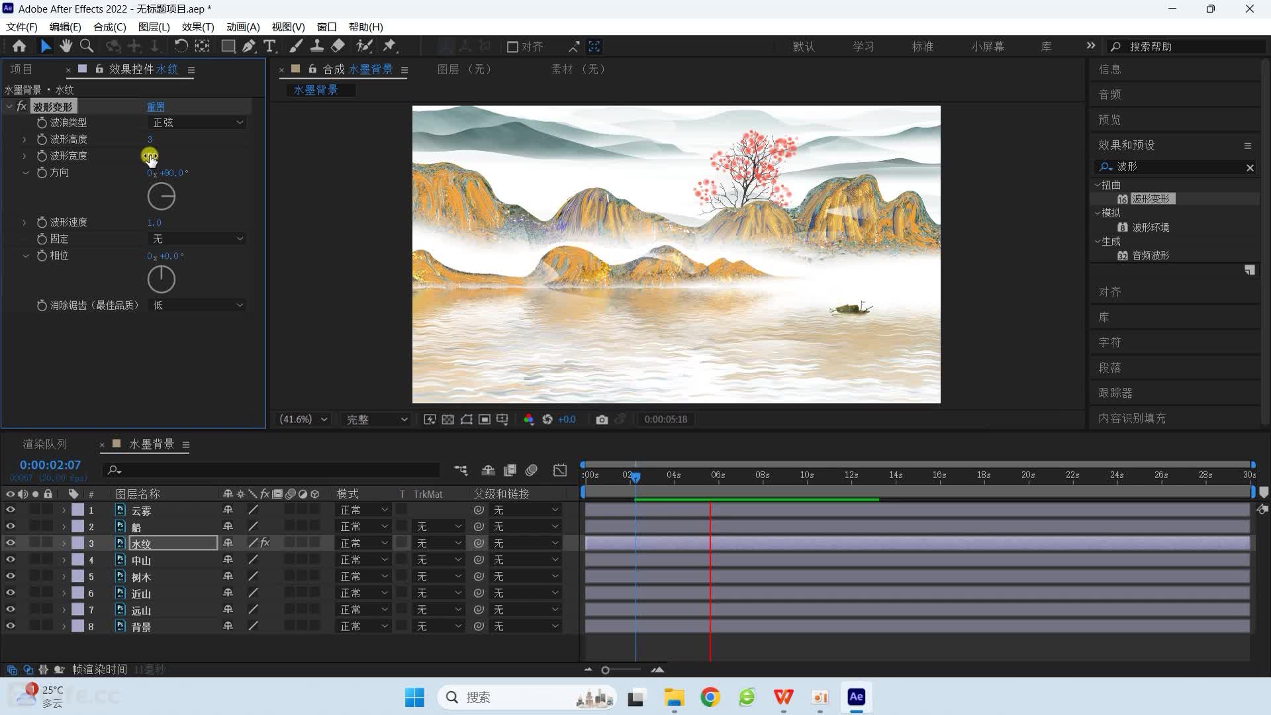Expand the 波形速度 property
The image size is (1271, 715).
click(24, 222)
